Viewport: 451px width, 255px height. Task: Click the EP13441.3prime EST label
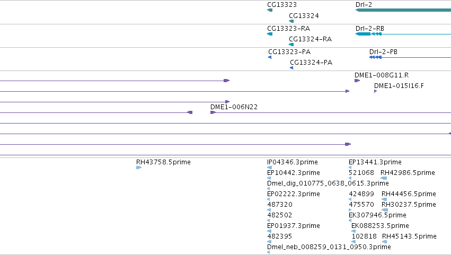(375, 162)
